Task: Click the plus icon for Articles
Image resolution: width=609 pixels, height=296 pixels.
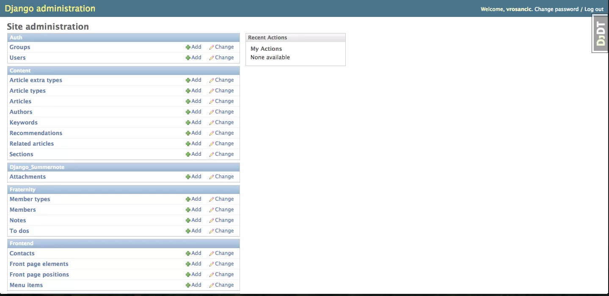Action: (188, 102)
